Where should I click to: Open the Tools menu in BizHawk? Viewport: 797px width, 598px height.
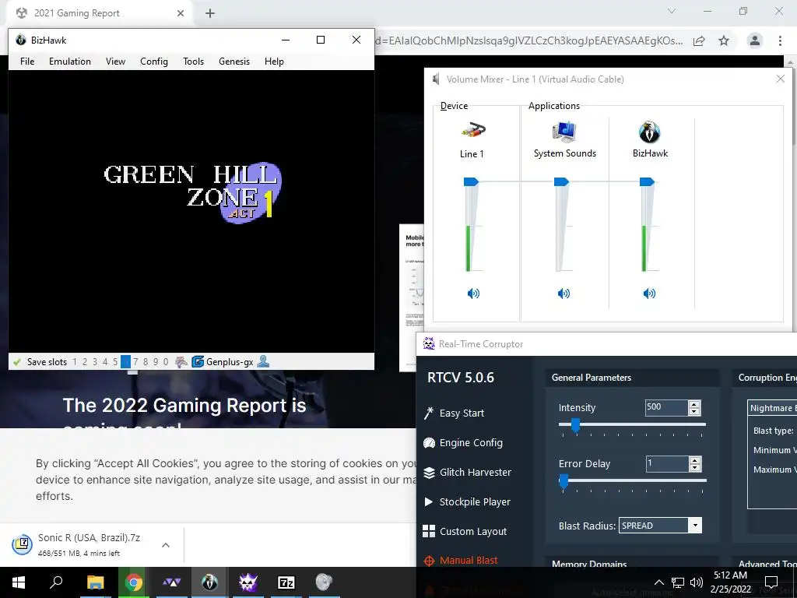click(194, 62)
